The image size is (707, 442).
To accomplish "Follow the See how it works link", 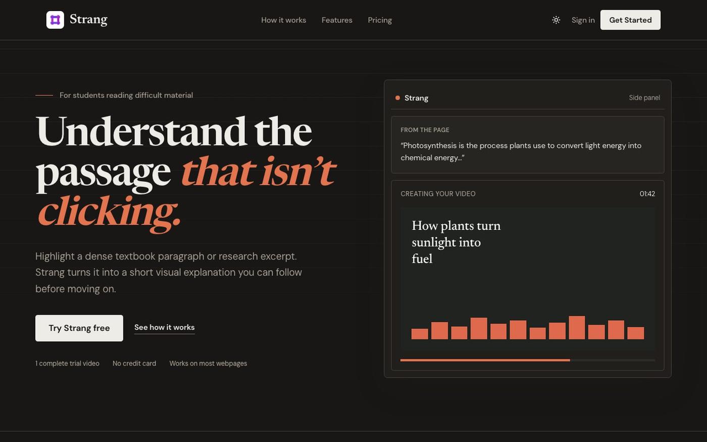I will click(x=165, y=327).
